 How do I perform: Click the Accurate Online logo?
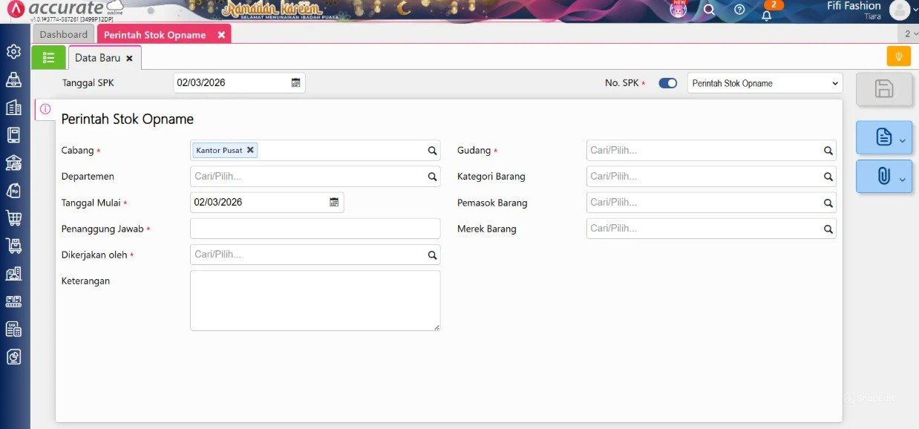(64, 10)
